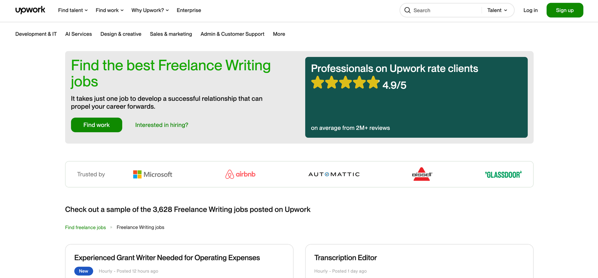Image resolution: width=598 pixels, height=278 pixels.
Task: Open the Why Upwork? dropdown
Action: point(149,10)
